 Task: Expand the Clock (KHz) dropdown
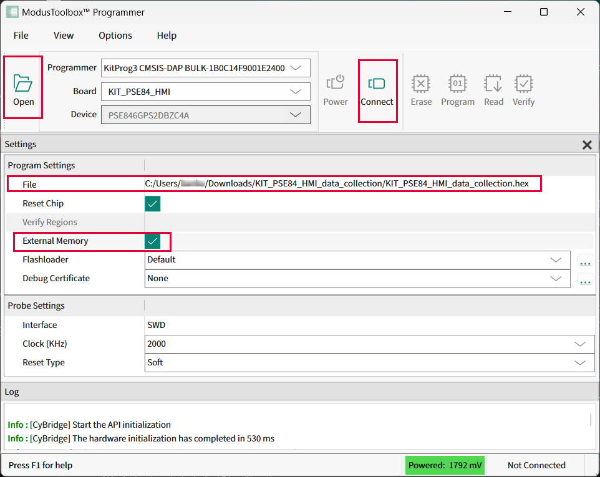click(580, 344)
